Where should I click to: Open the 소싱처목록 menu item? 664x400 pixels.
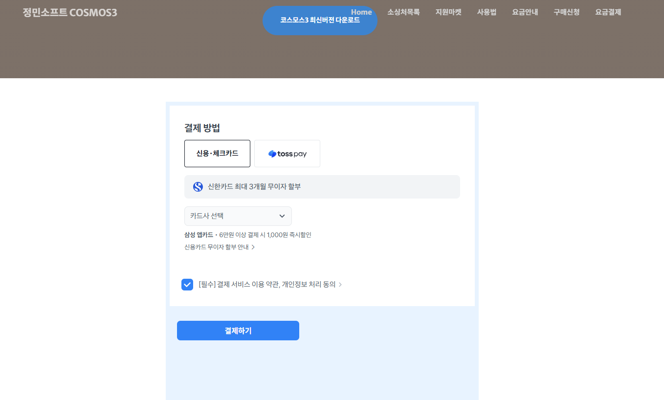[x=403, y=12]
